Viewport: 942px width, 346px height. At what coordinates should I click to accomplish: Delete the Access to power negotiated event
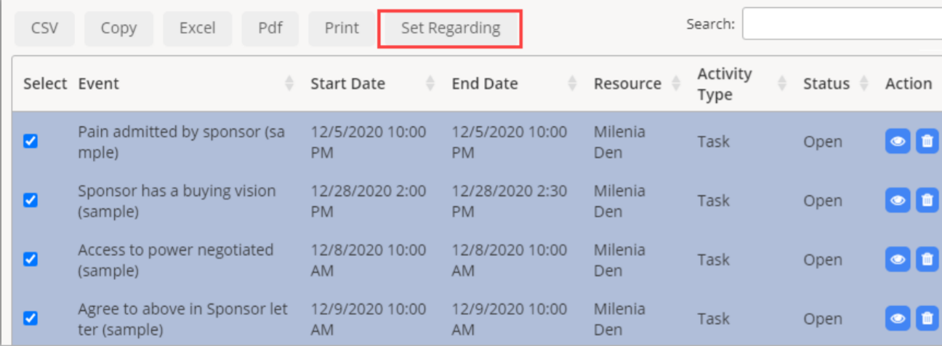[x=927, y=260]
